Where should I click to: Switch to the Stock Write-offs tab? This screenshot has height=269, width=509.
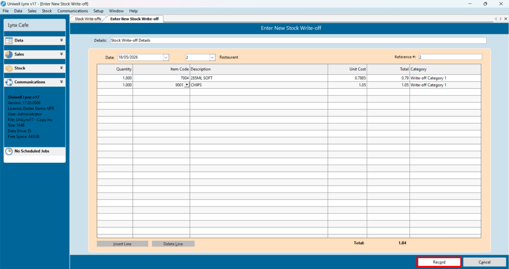coord(88,19)
